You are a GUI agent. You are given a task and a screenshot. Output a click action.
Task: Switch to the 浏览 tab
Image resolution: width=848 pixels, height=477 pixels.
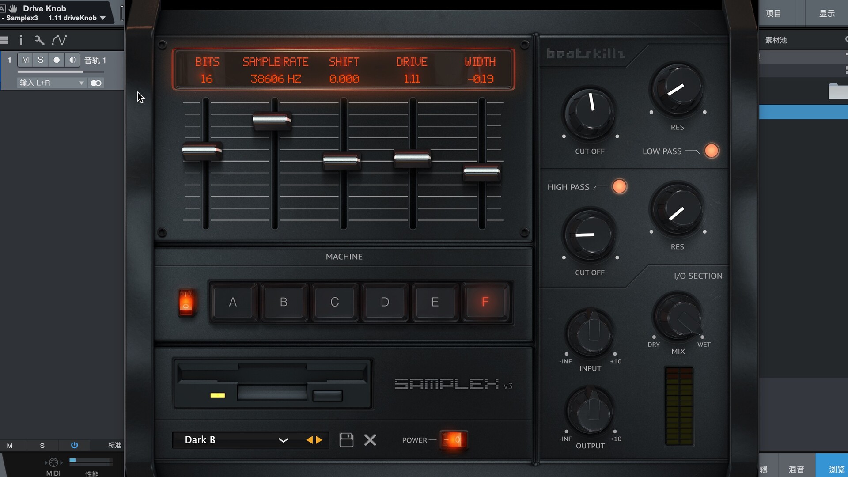[836, 469]
